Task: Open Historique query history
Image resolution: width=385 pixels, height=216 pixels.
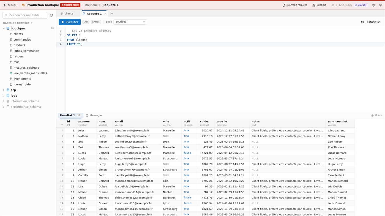Action: (370, 22)
